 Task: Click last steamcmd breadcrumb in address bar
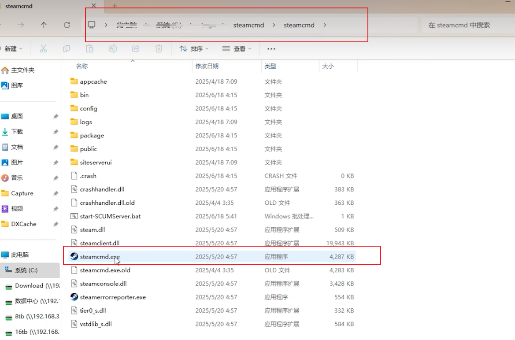click(299, 25)
